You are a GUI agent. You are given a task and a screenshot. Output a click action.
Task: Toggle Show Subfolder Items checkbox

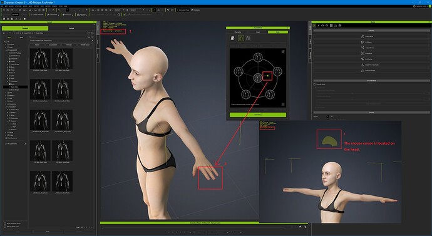5,223
